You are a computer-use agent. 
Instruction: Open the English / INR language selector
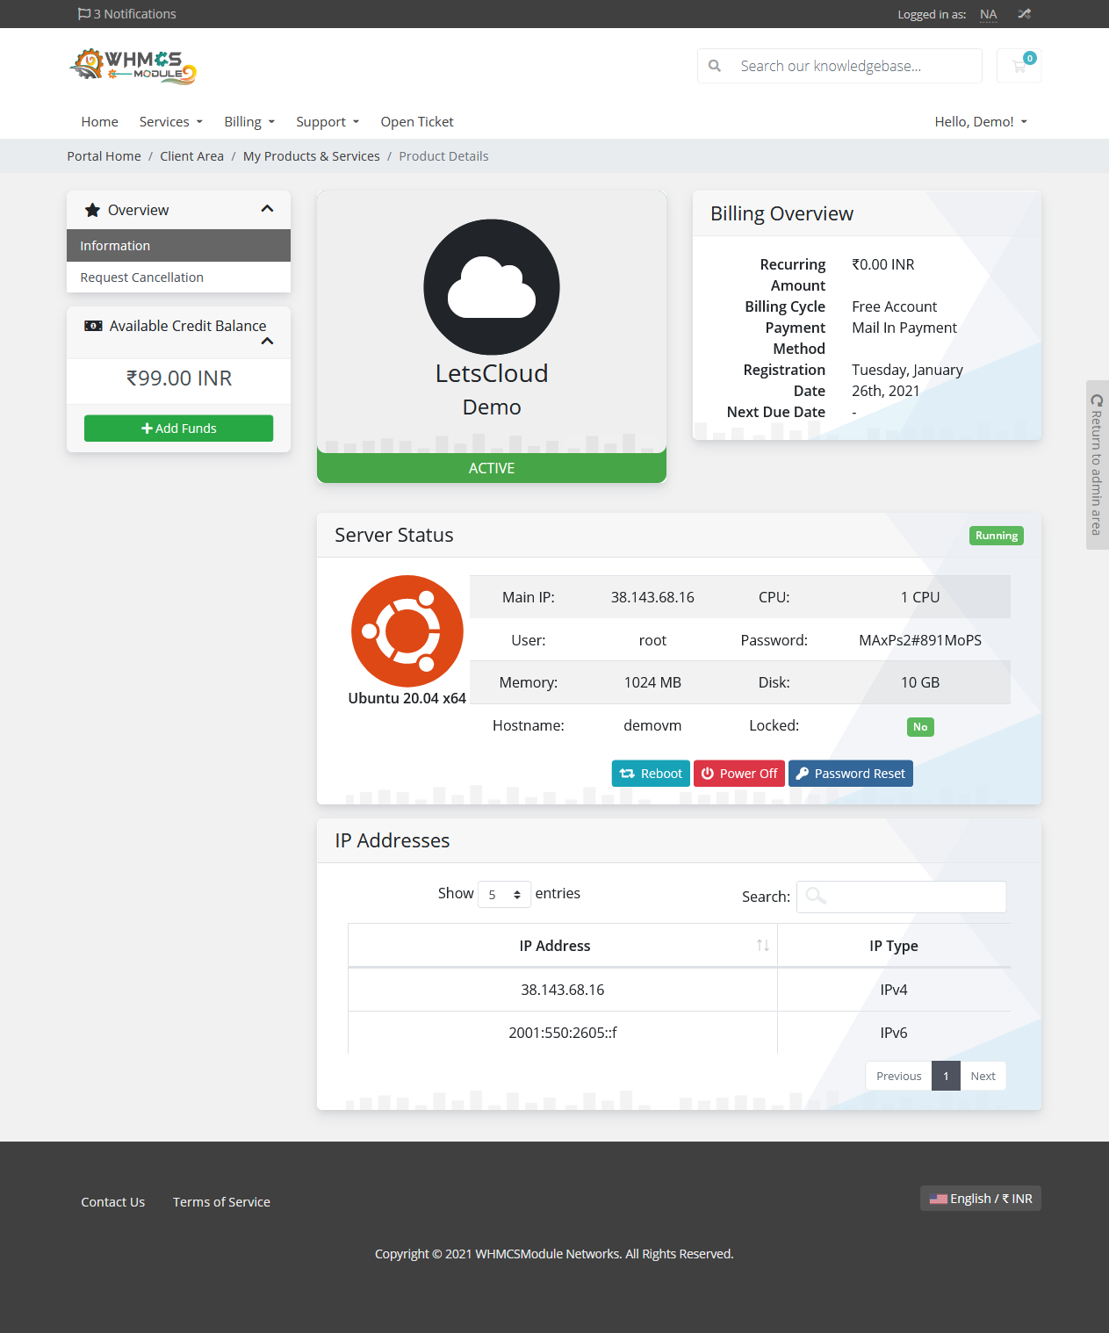981,1199
